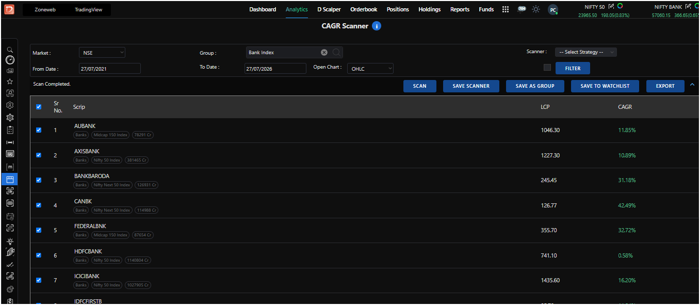This screenshot has width=700, height=305.
Task: Collapse the scanner filter panel chevron
Action: point(692,85)
